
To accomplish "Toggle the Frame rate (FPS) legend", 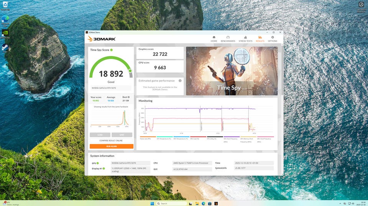I will click(x=148, y=138).
